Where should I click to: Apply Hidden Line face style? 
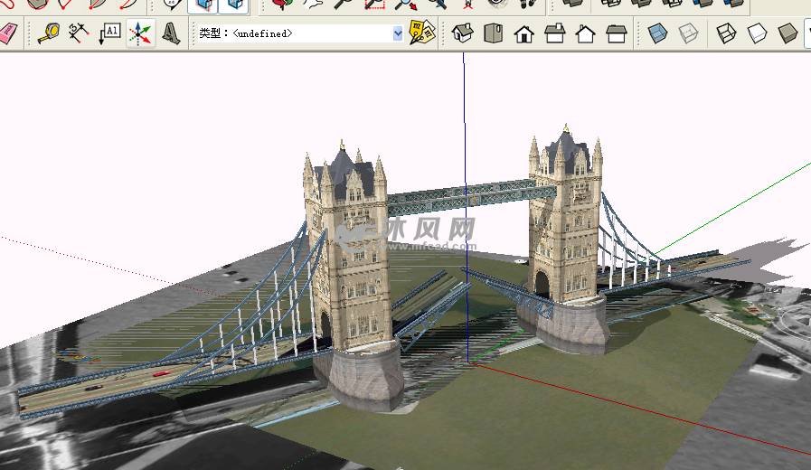click(x=758, y=34)
